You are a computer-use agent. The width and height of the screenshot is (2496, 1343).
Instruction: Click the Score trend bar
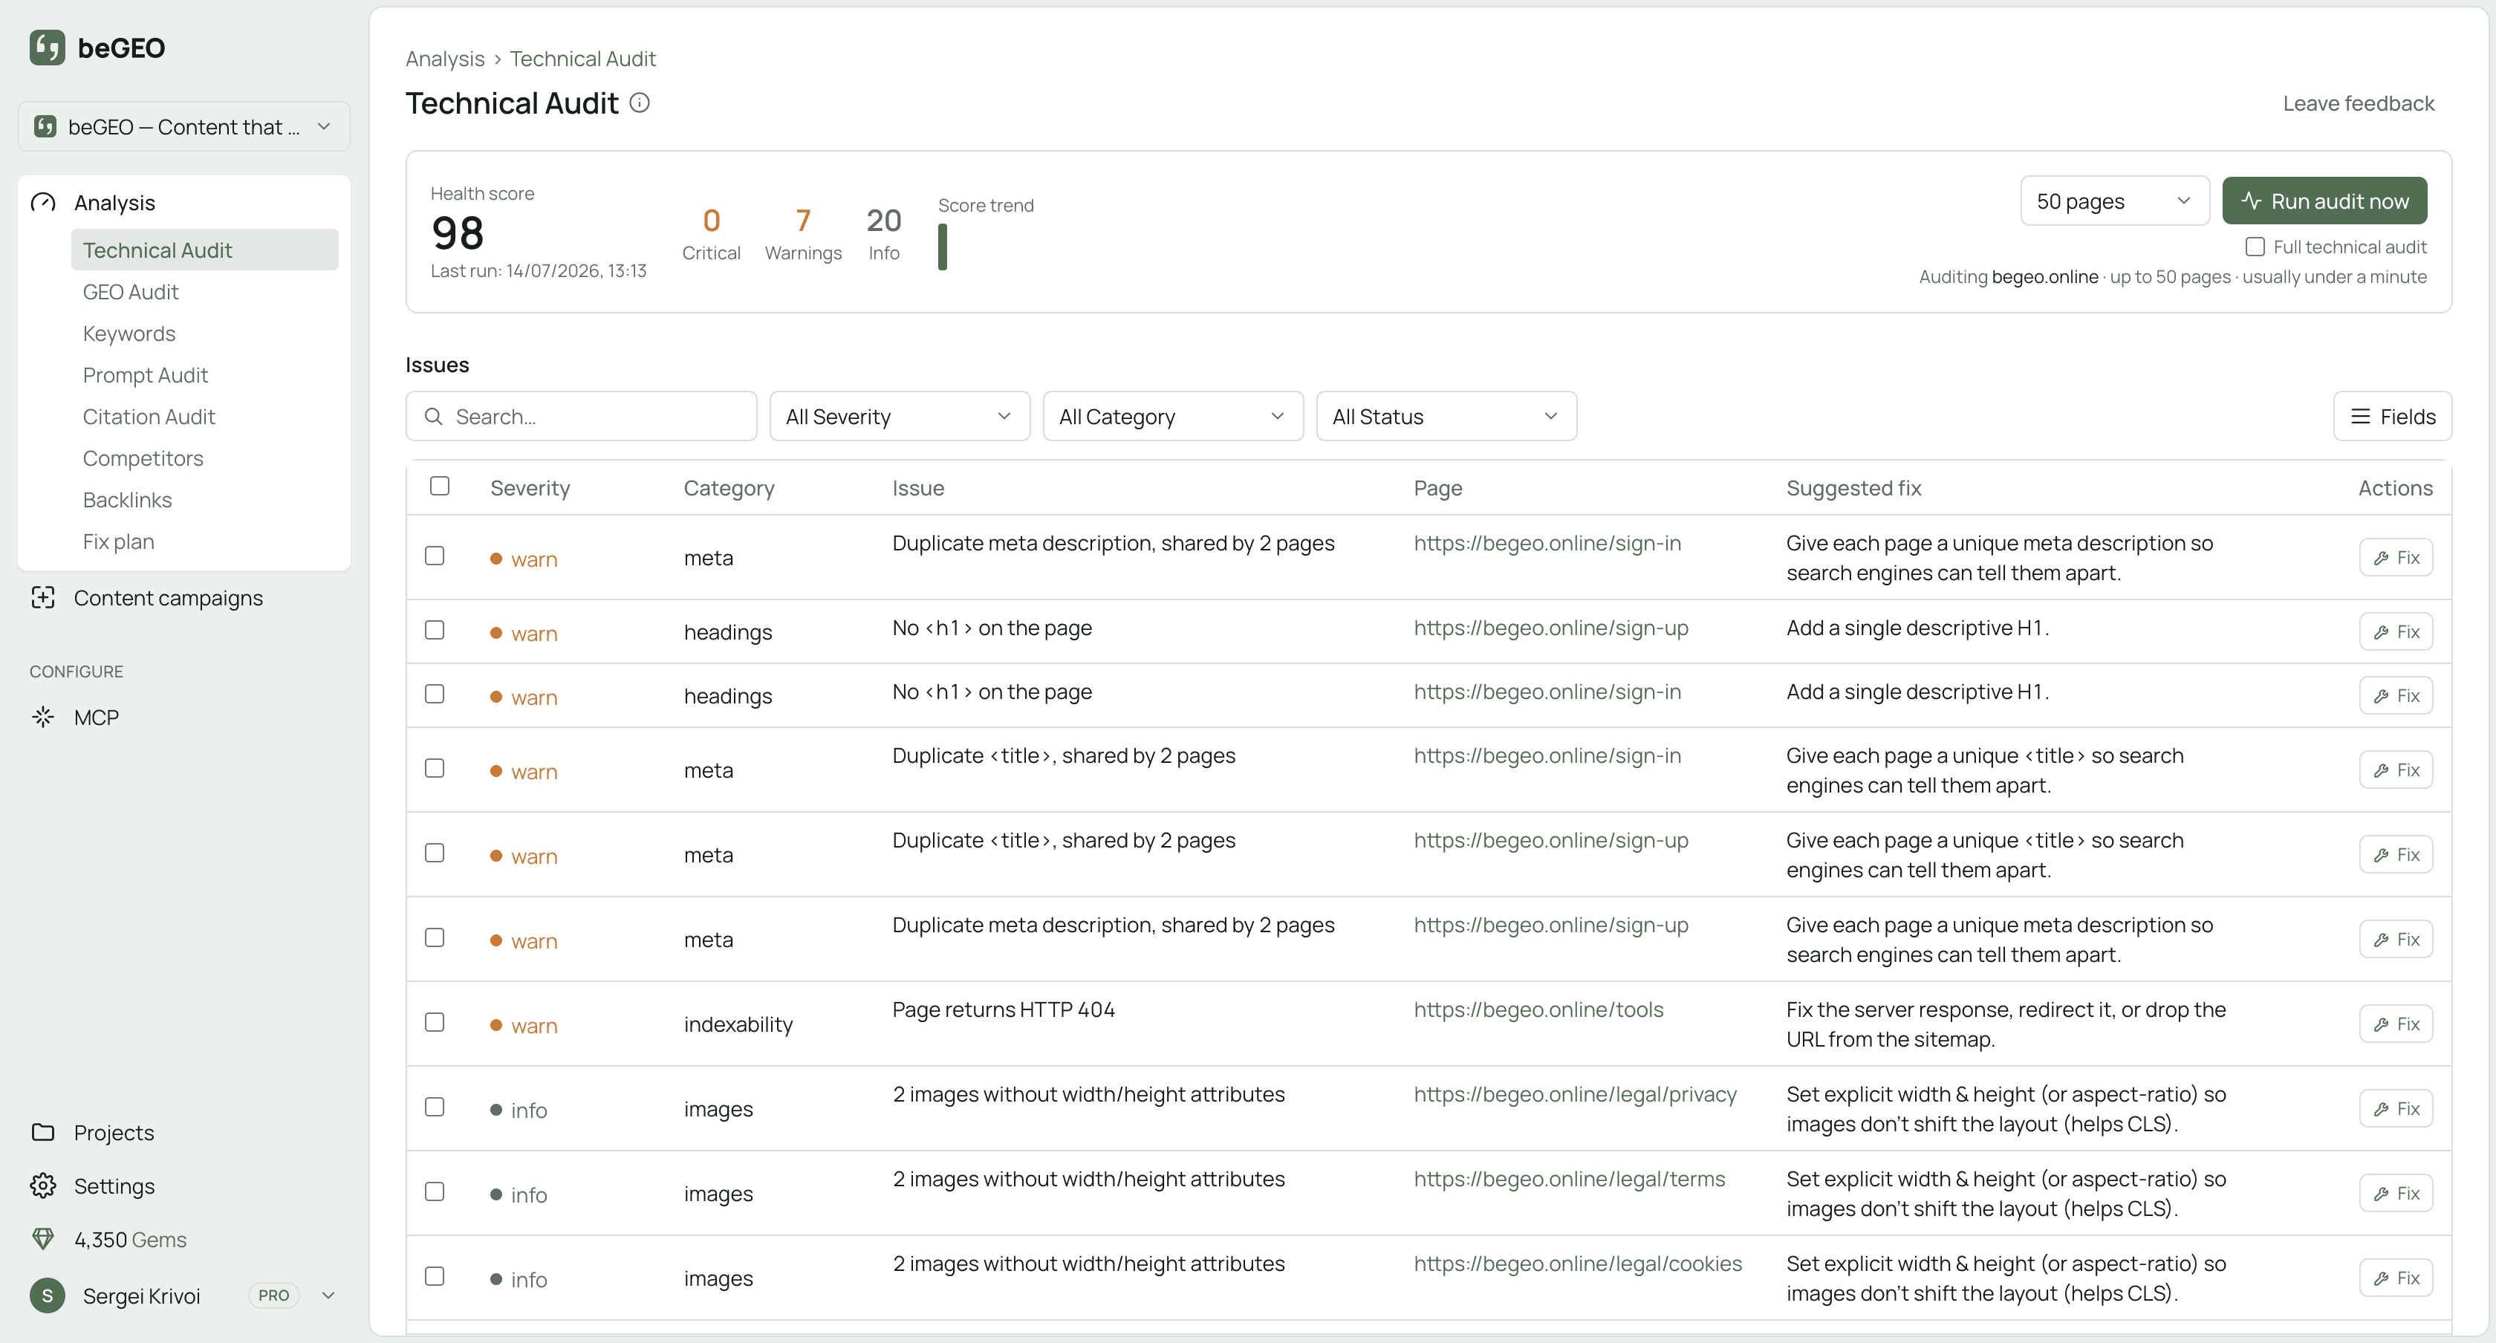click(x=942, y=247)
